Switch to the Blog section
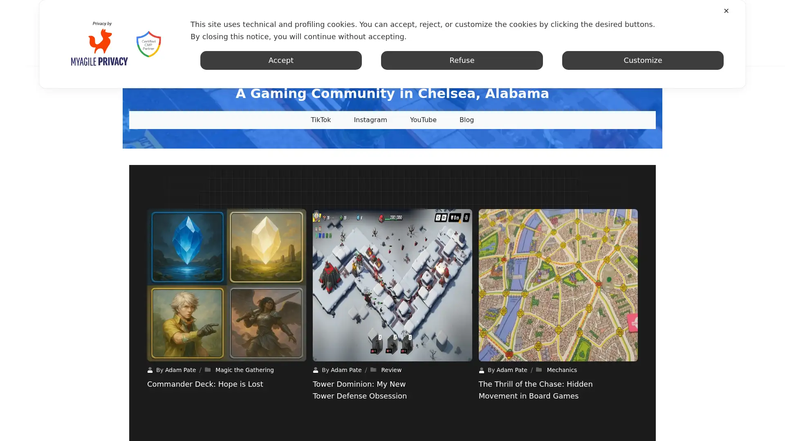The width and height of the screenshot is (785, 441). [467, 120]
